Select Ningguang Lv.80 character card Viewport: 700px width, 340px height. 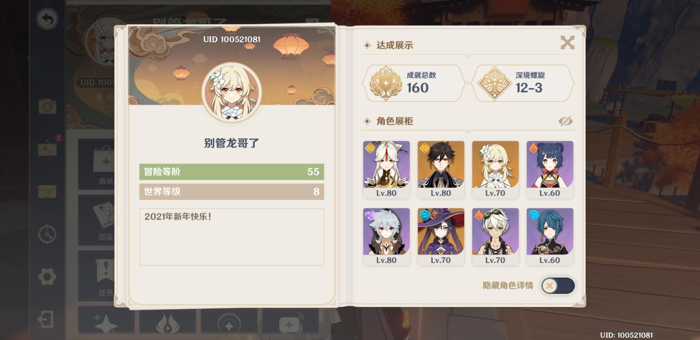pyautogui.click(x=386, y=170)
